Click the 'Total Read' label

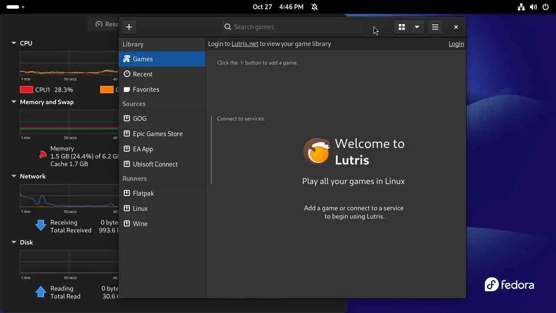pos(65,296)
